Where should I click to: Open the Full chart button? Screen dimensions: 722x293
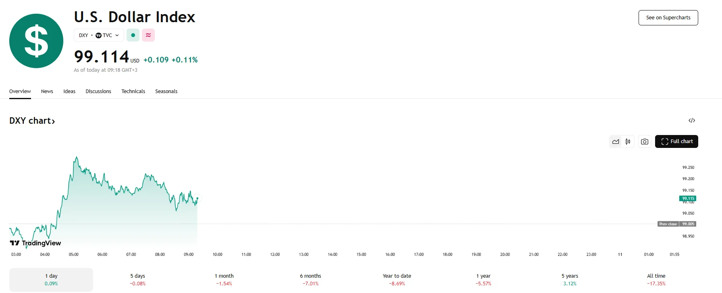[x=676, y=141]
